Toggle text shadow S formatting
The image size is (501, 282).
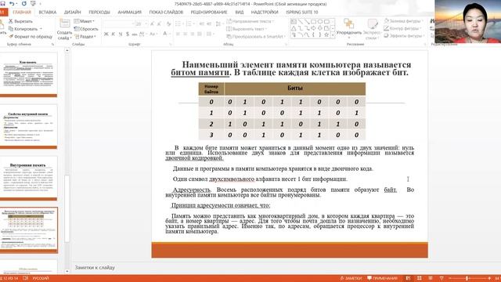point(127,34)
